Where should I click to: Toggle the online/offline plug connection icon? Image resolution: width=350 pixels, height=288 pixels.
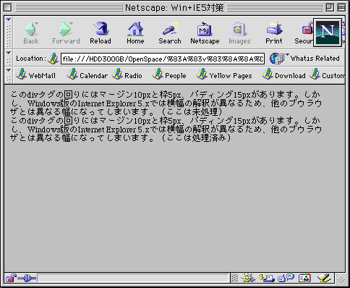tap(27, 279)
